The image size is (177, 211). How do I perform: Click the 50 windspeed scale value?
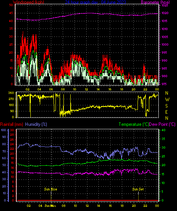pos(11,5)
